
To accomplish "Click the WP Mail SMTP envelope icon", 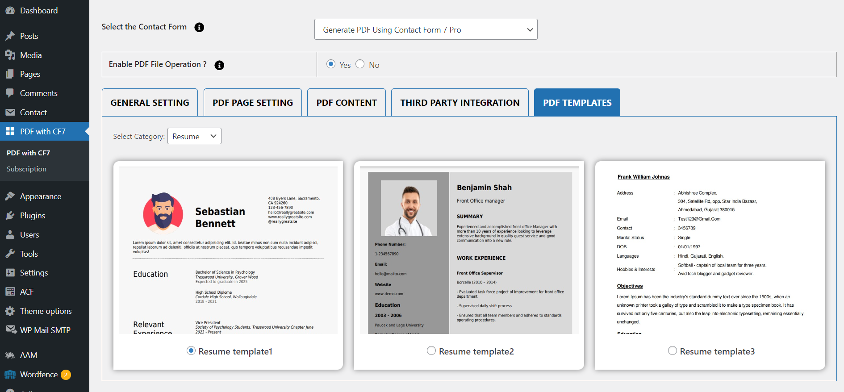I will click(11, 330).
